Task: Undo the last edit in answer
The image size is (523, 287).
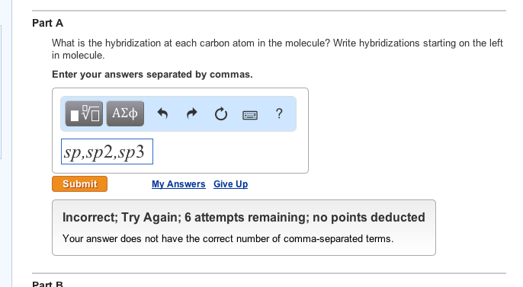Action: coord(162,114)
